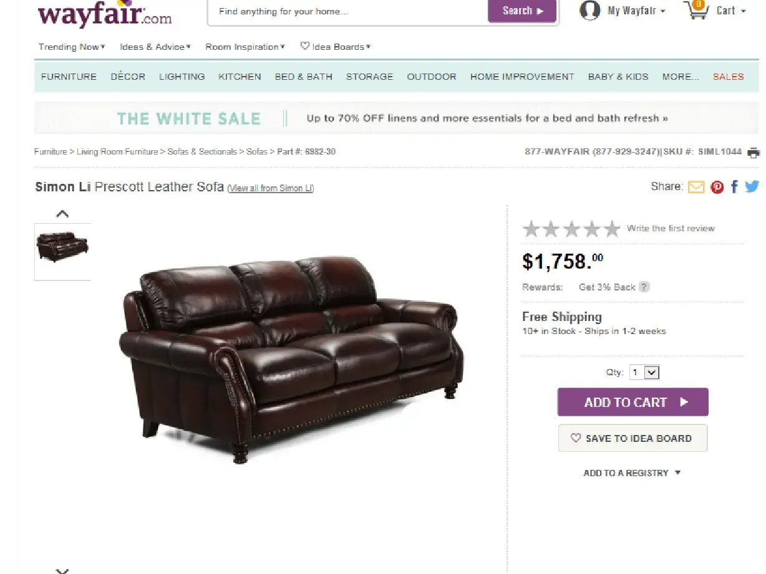The width and height of the screenshot is (766, 574).
Task: Expand the Trending Now menu
Action: point(72,47)
